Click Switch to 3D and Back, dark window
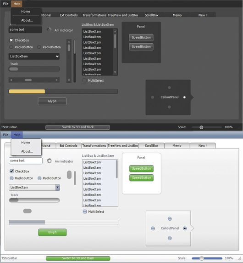The height and width of the screenshot is (263, 243). click(77, 127)
